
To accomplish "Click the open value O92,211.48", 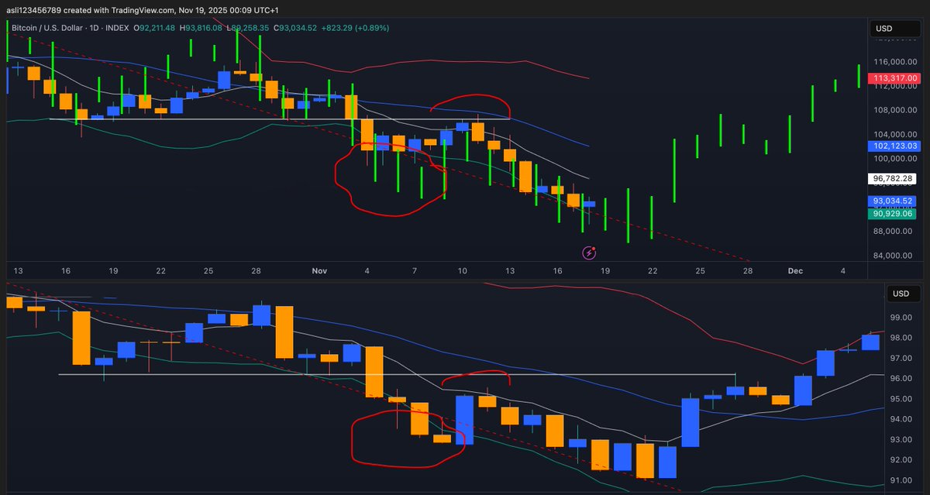I will click(155, 28).
